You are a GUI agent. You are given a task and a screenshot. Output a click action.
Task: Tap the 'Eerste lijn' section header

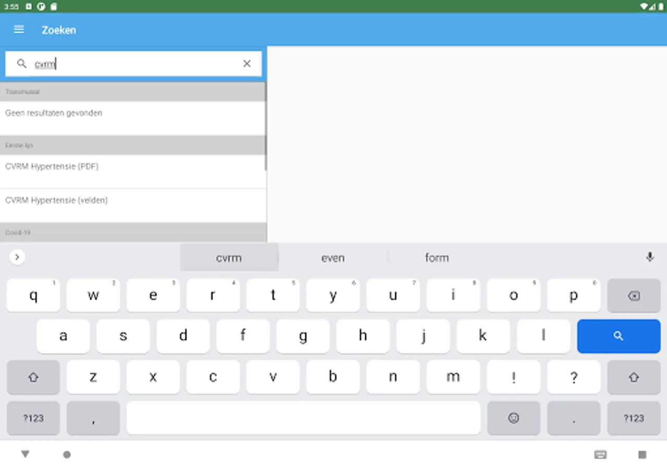tap(133, 145)
